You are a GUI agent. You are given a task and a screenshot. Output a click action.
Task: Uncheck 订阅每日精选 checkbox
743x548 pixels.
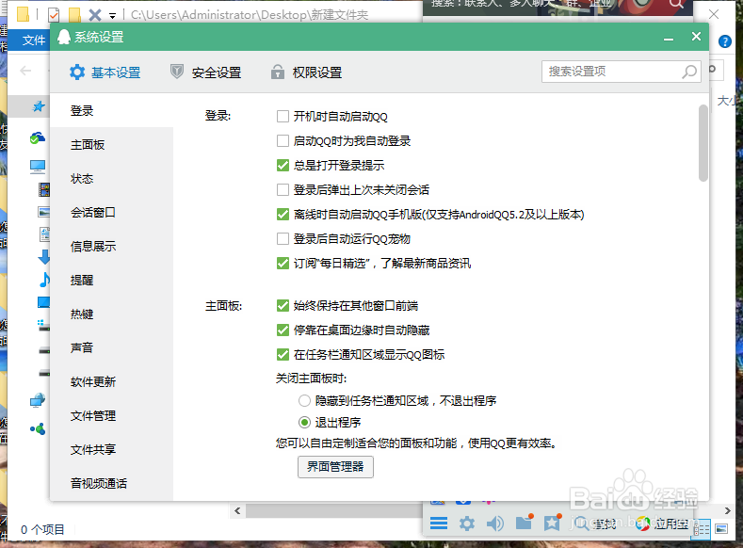point(283,264)
